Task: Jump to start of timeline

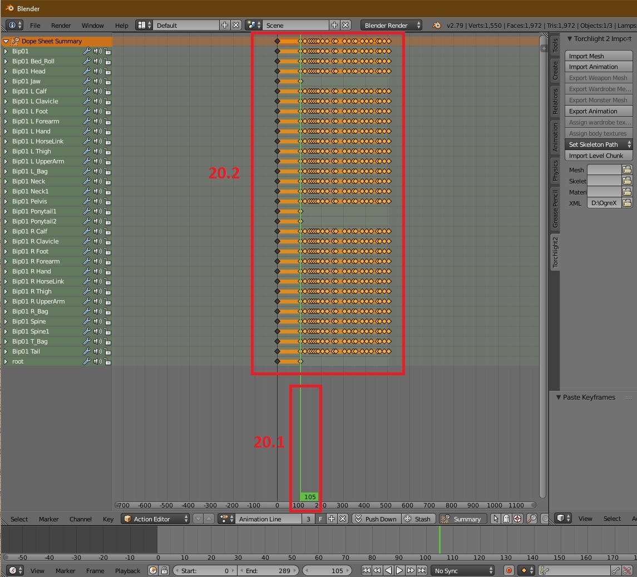Action: tap(366, 570)
